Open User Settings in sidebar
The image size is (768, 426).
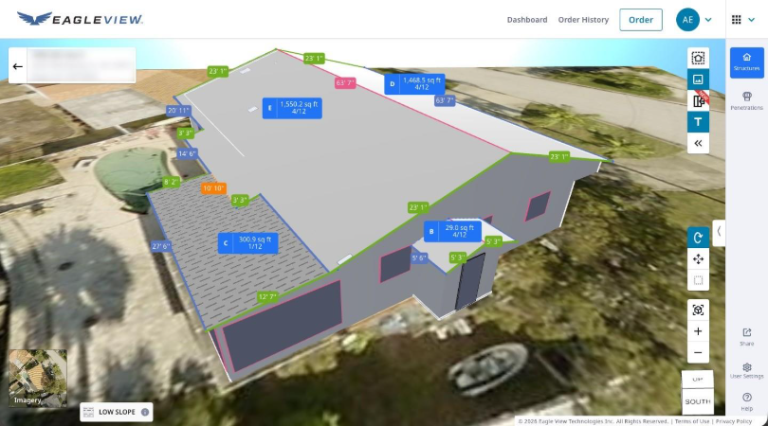[x=747, y=370]
